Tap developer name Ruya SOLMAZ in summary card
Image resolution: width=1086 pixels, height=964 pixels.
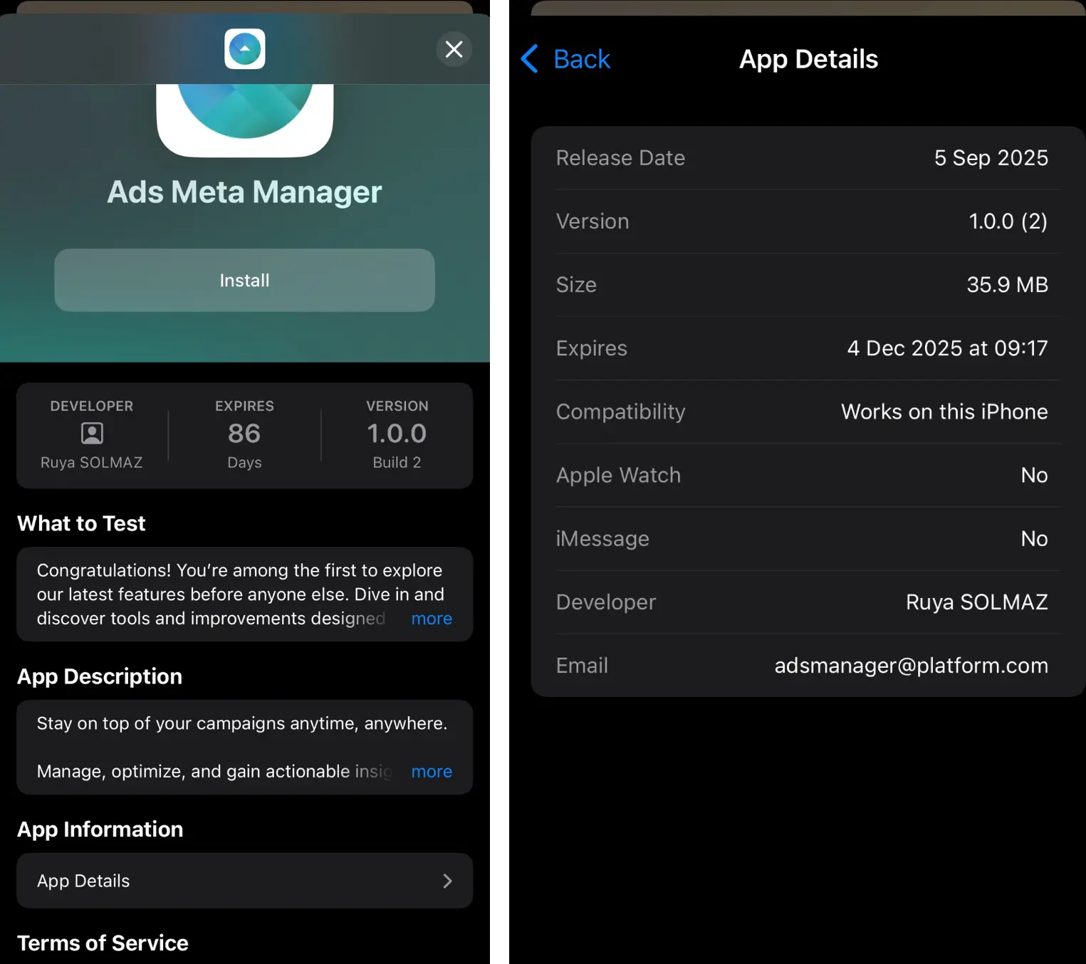click(x=92, y=463)
